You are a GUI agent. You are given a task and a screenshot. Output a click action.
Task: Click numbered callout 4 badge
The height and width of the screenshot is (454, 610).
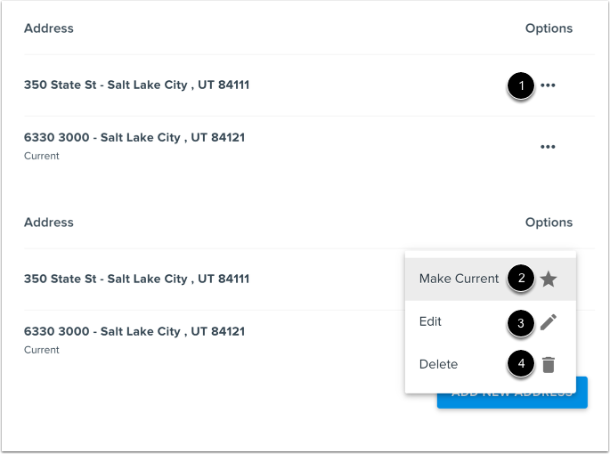pos(521,364)
